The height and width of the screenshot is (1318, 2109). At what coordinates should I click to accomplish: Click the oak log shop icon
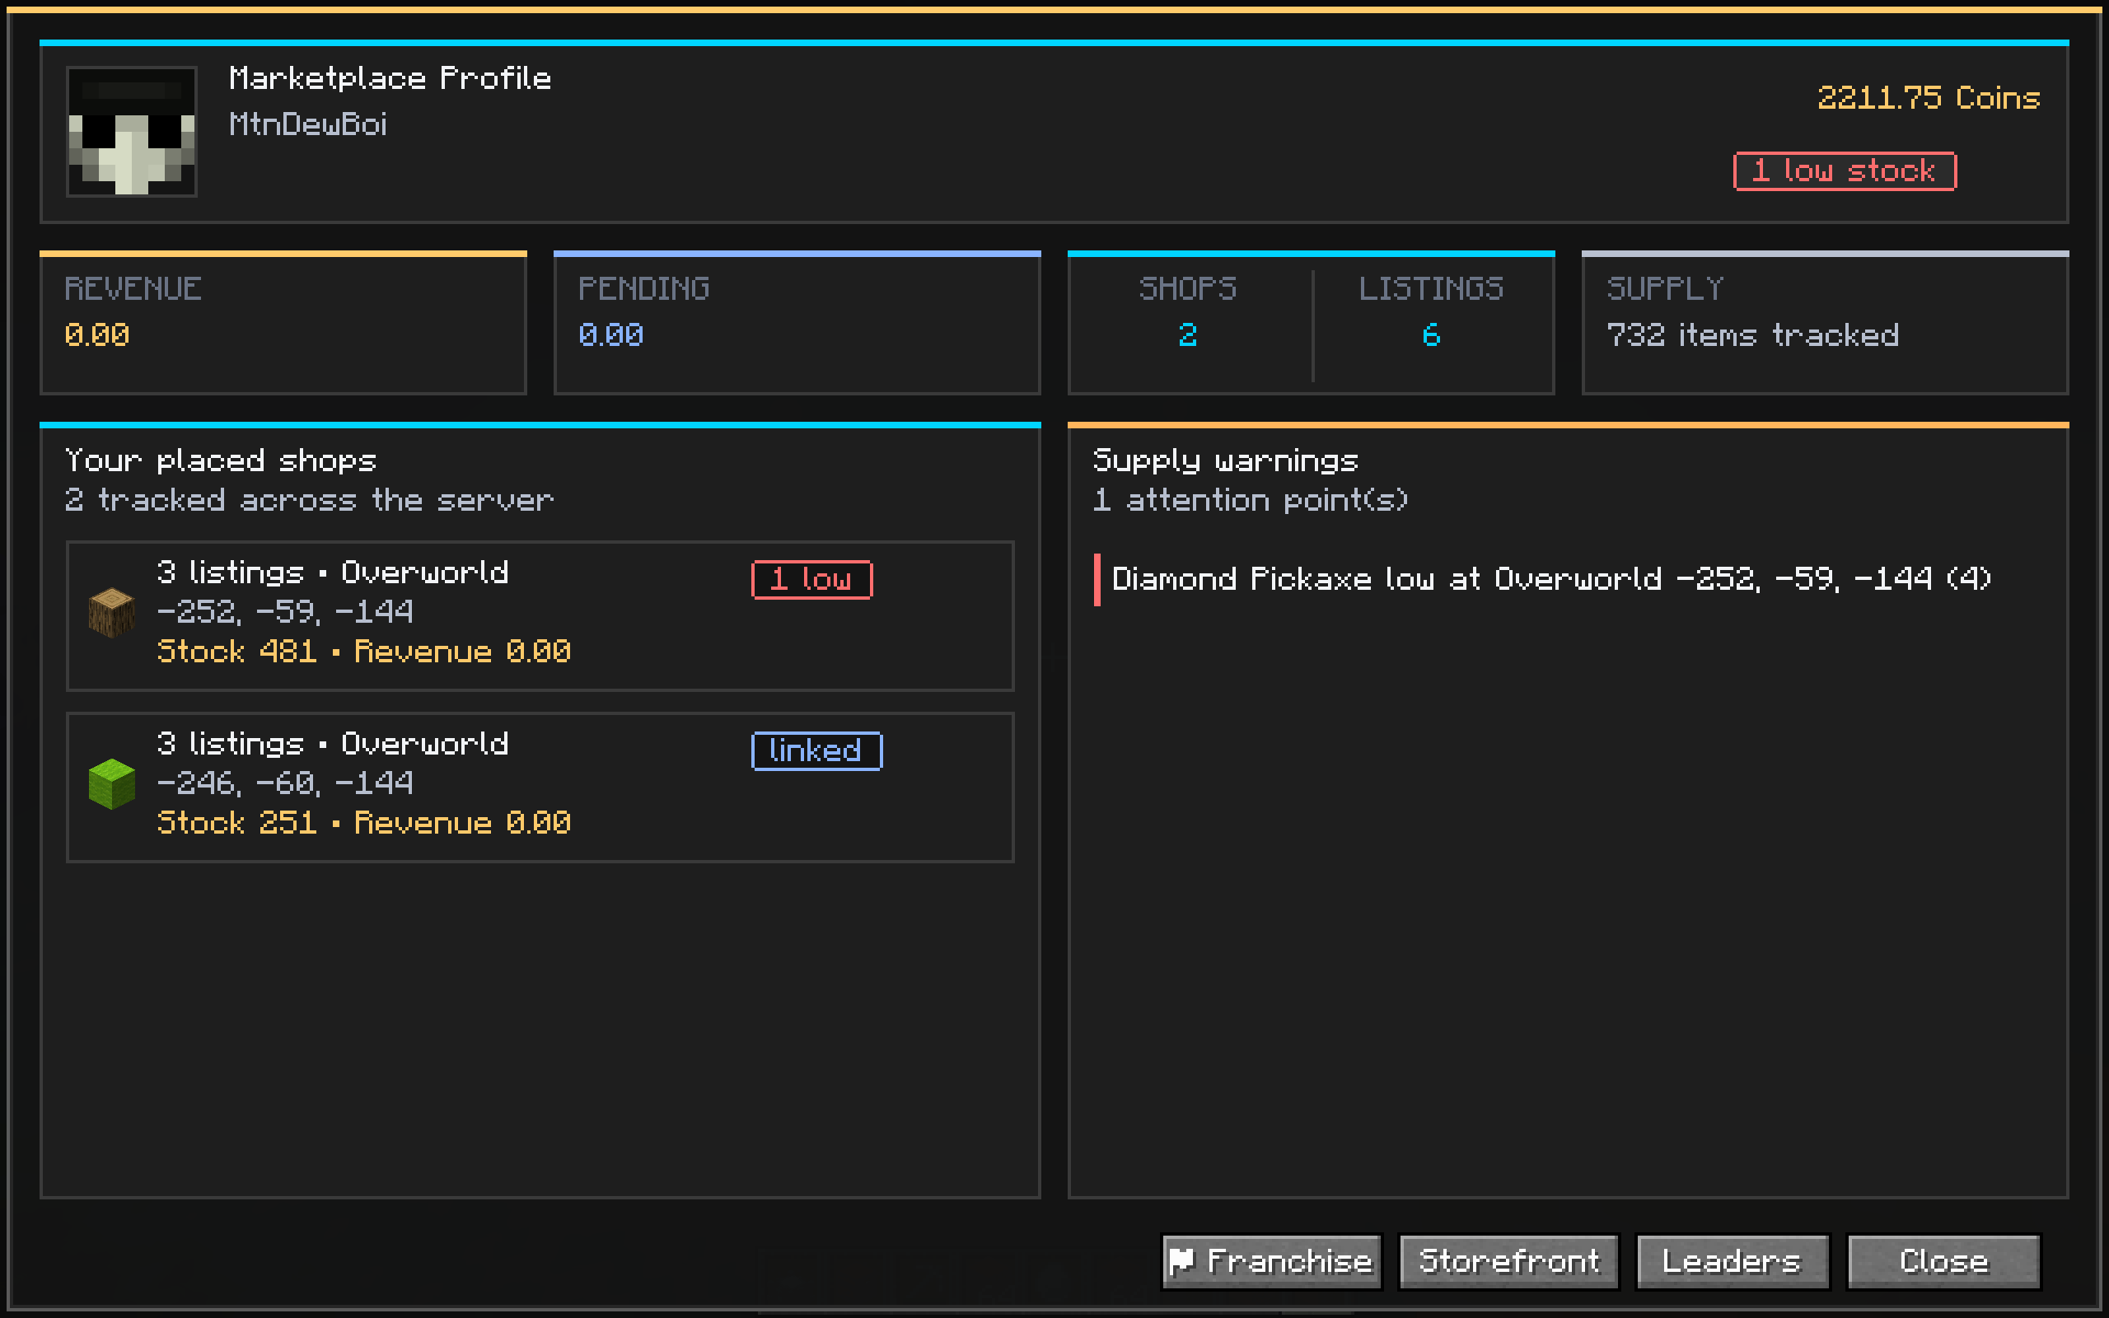[x=111, y=613]
